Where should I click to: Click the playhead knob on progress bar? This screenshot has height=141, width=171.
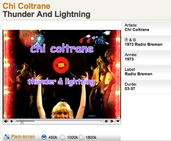(22, 121)
